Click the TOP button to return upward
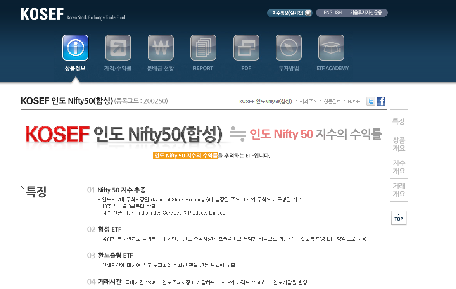This screenshot has height=289, width=456. pos(399,218)
